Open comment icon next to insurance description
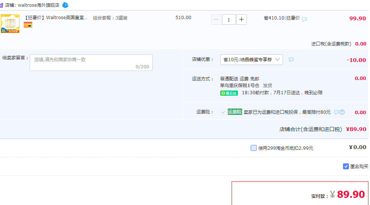This screenshot has width=370, height=205. 337,112
